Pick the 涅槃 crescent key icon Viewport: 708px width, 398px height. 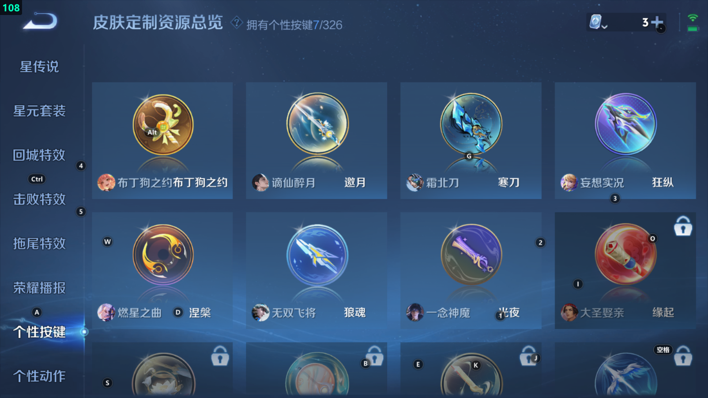163,255
